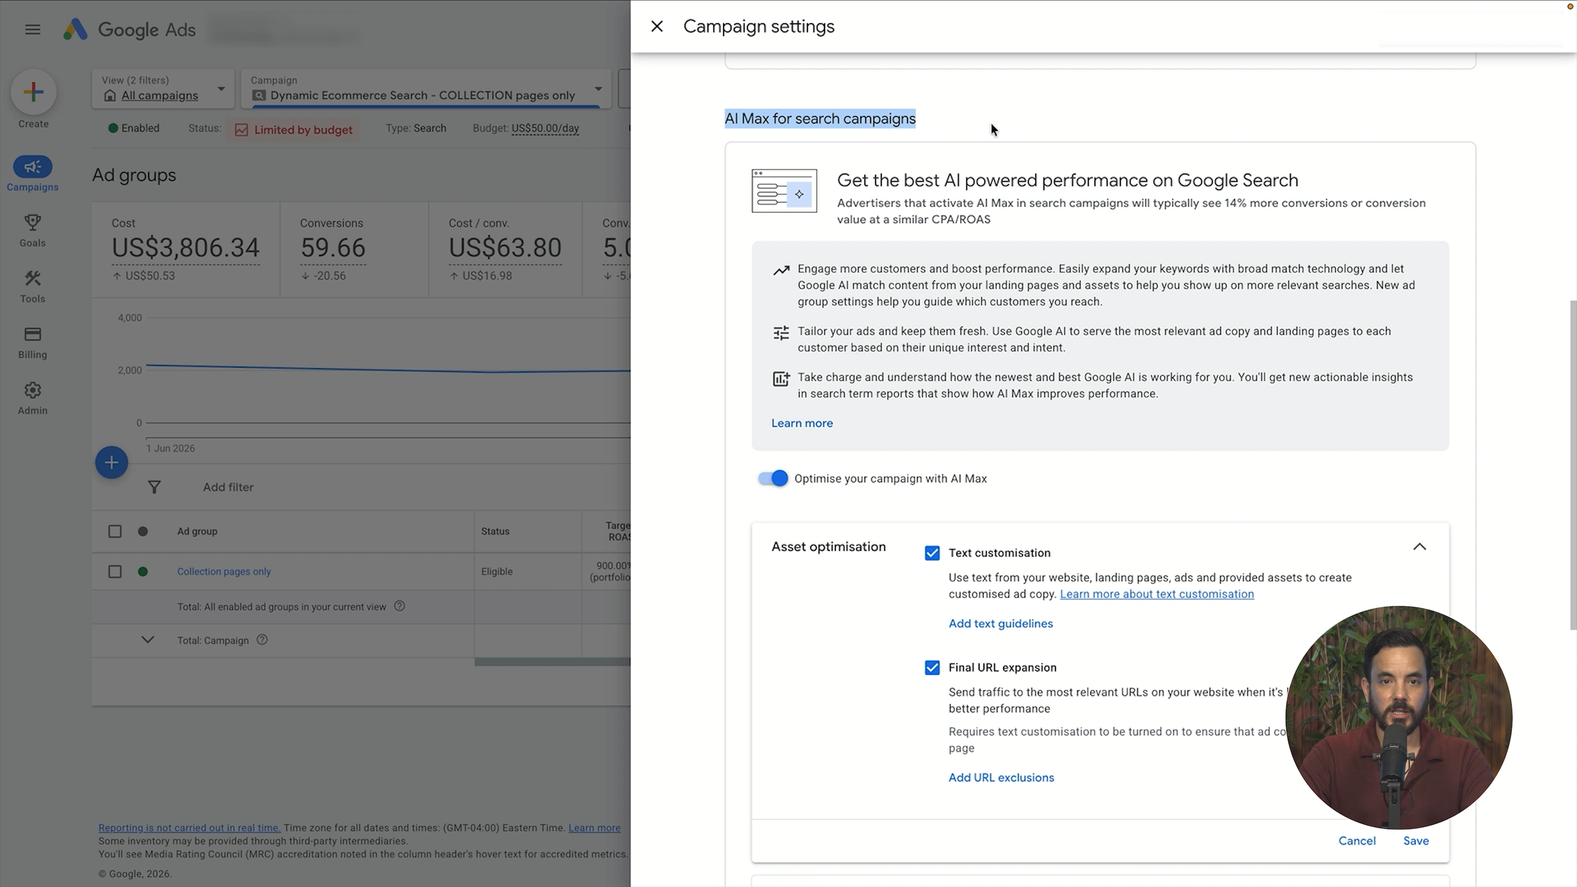1577x887 pixels.
Task: Open Learn more about text customisation link
Action: point(1157,594)
